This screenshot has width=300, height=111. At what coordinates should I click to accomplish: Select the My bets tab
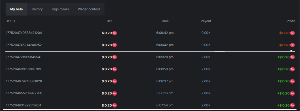point(16,9)
